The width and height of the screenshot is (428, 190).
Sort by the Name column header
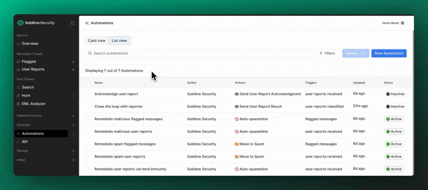pos(99,83)
